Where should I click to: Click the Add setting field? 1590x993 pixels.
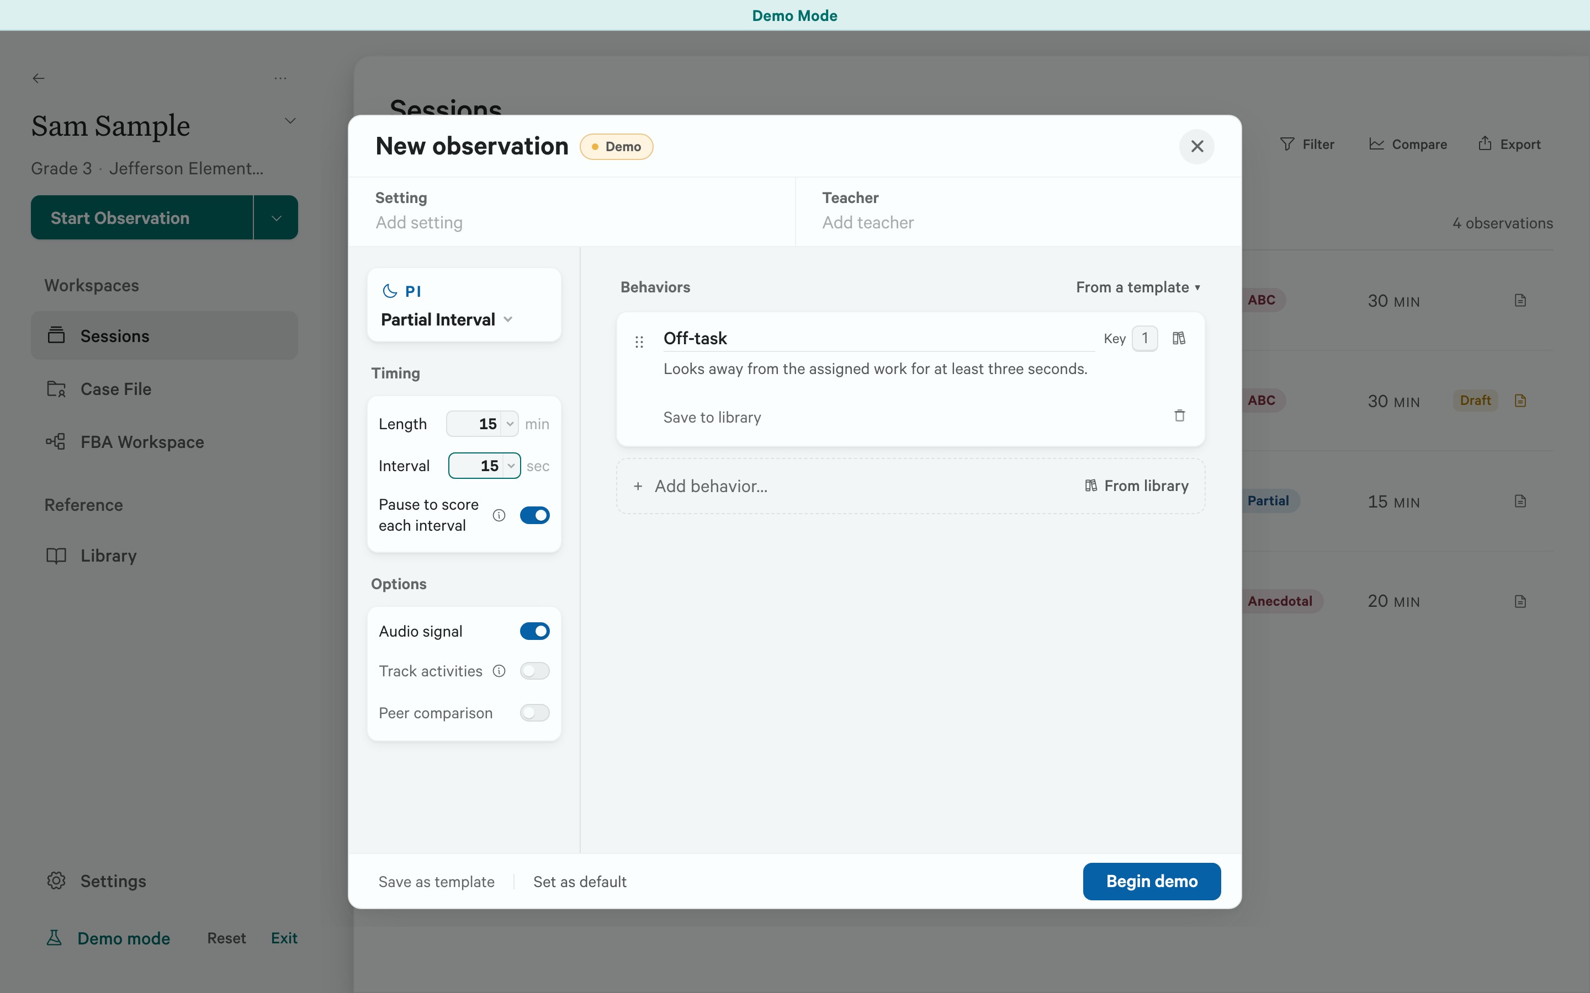(x=571, y=223)
